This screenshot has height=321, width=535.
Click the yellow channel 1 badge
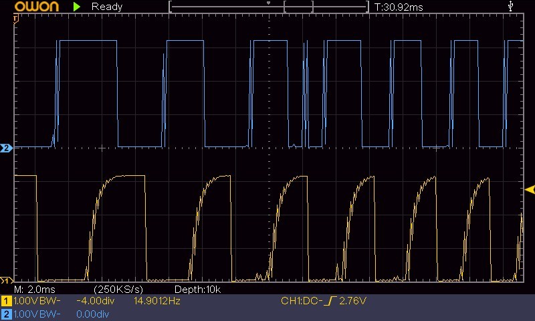coord(6,301)
